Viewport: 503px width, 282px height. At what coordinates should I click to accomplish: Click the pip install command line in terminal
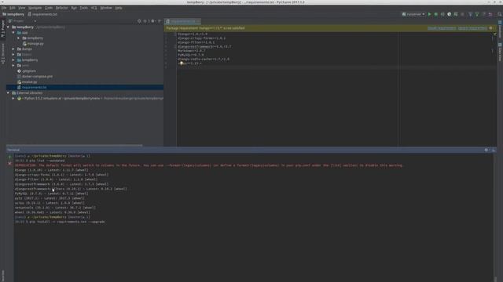click(60, 222)
